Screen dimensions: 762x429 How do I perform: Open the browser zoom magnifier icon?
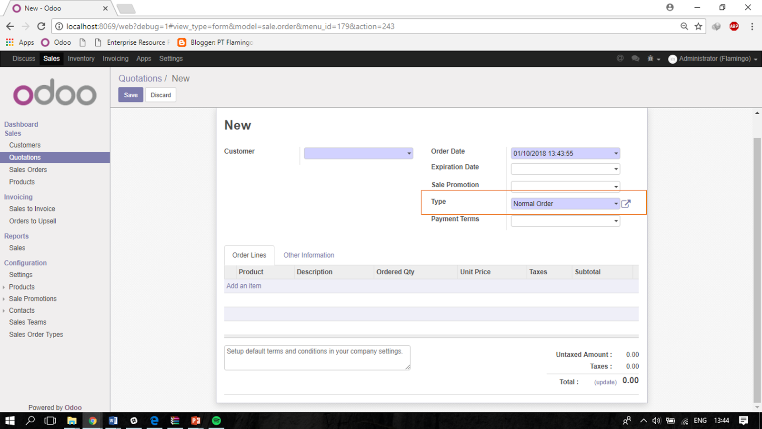coord(684,26)
